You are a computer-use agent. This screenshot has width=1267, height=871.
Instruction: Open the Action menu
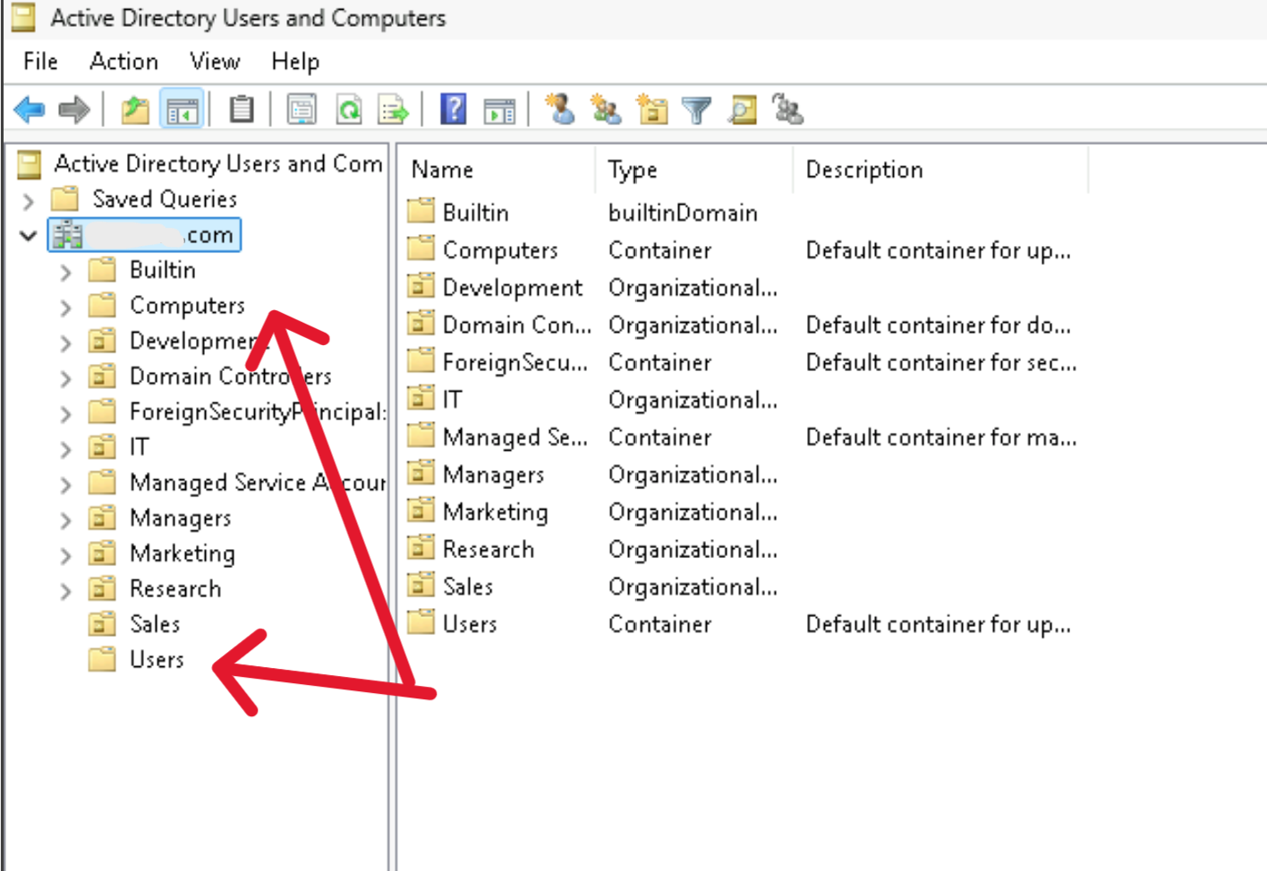123,62
